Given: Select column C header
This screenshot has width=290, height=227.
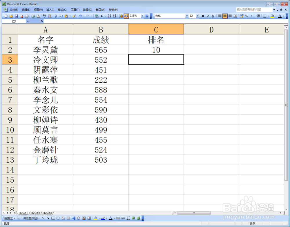Looking at the screenshot, I should coord(156,29).
